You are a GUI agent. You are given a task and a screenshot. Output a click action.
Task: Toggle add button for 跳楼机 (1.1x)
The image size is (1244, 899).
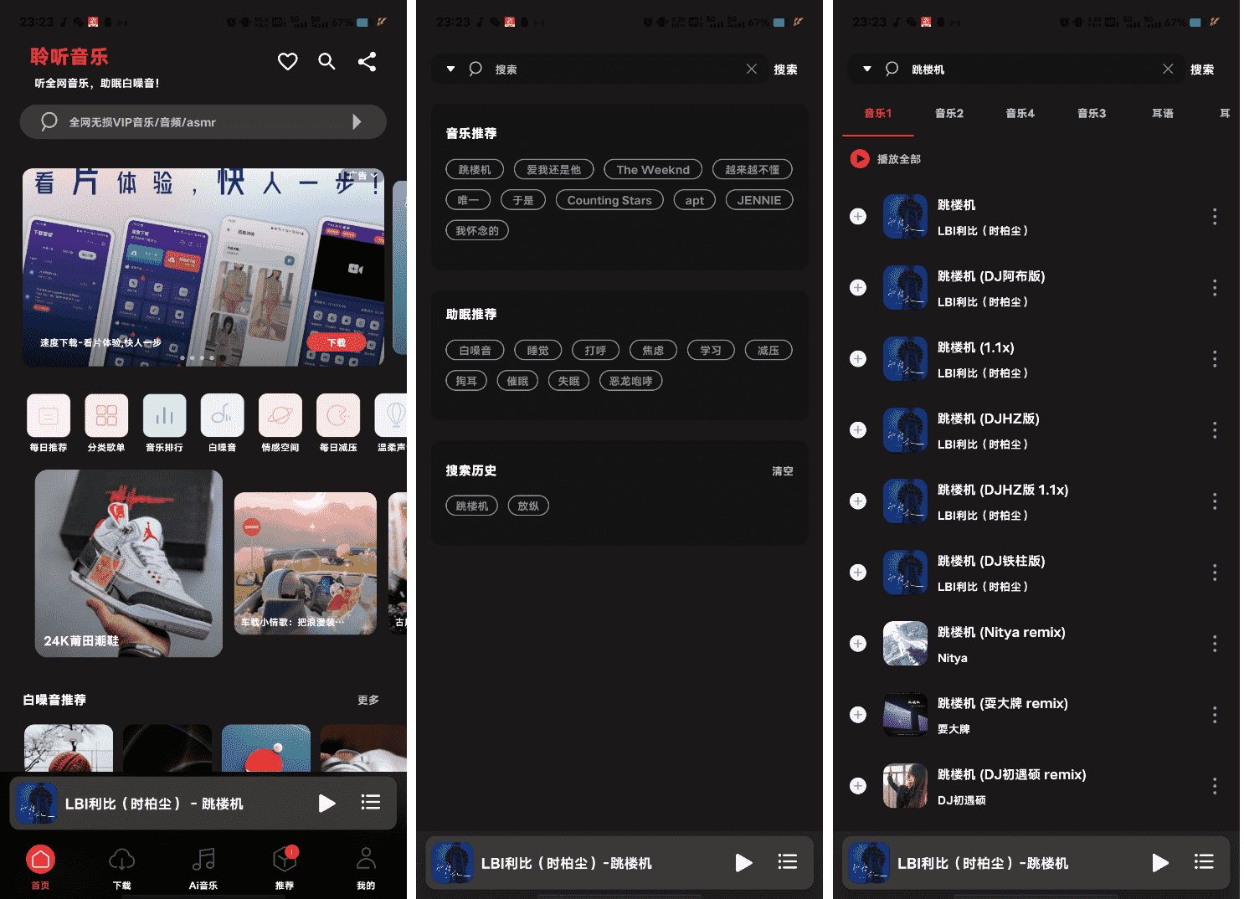click(x=858, y=359)
